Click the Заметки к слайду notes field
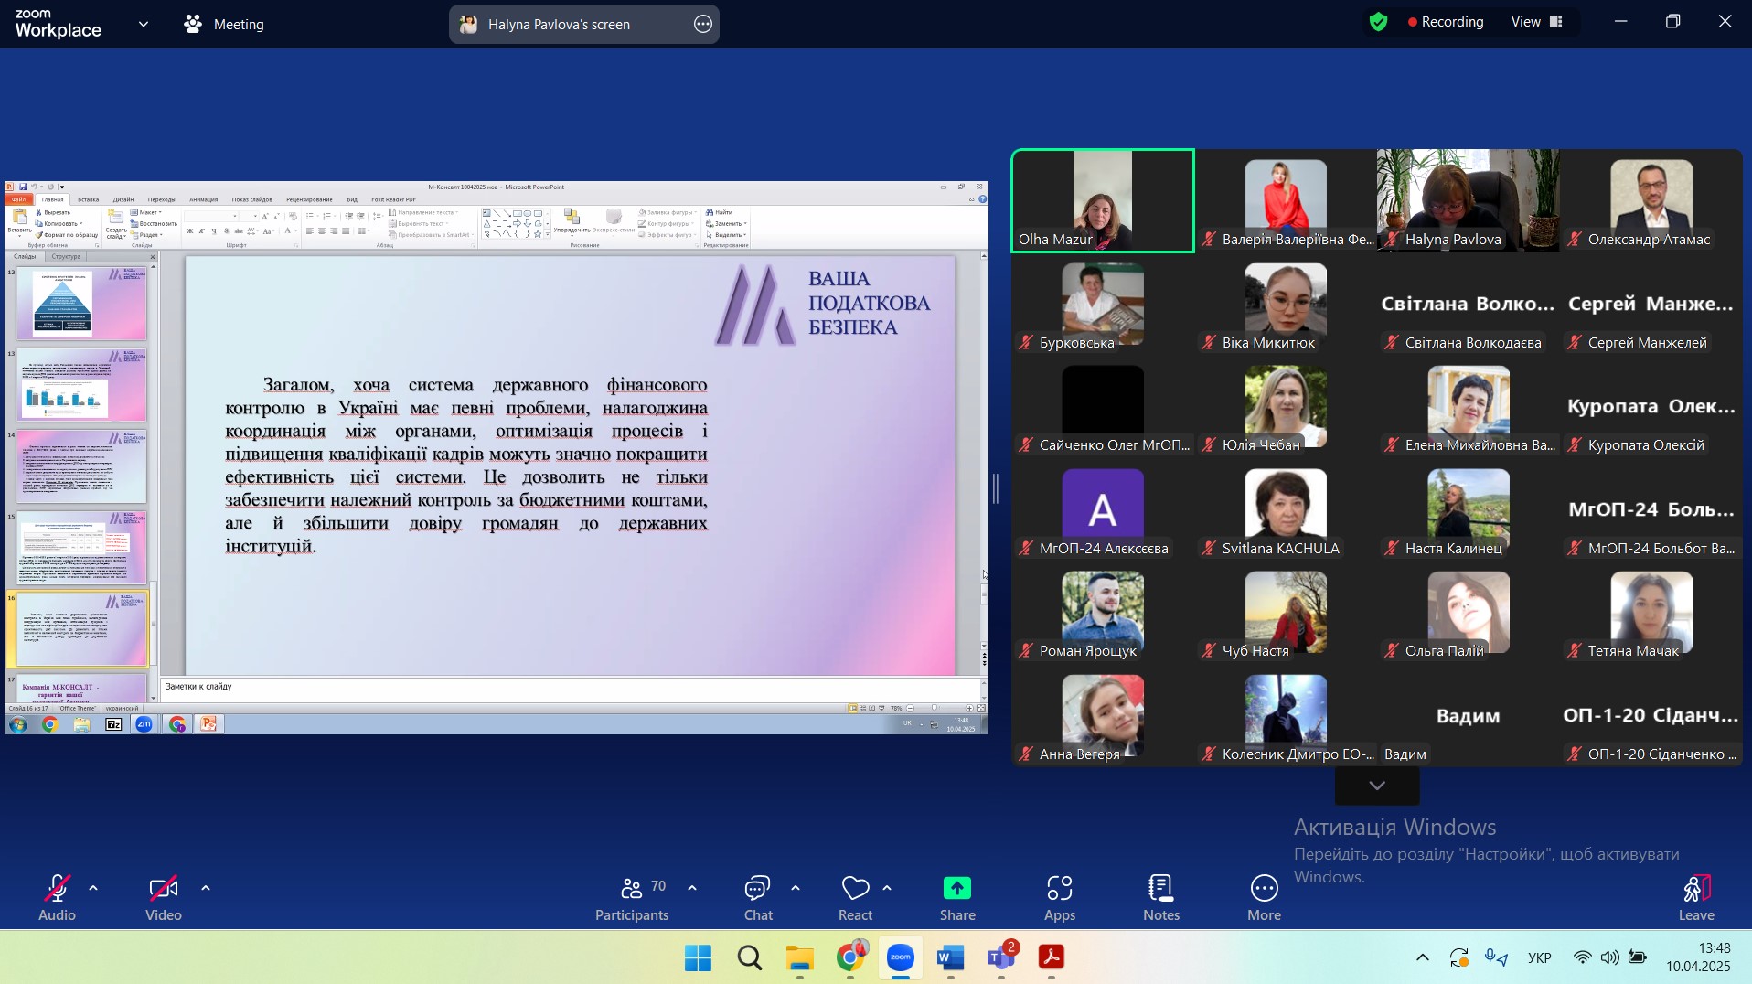 (569, 690)
